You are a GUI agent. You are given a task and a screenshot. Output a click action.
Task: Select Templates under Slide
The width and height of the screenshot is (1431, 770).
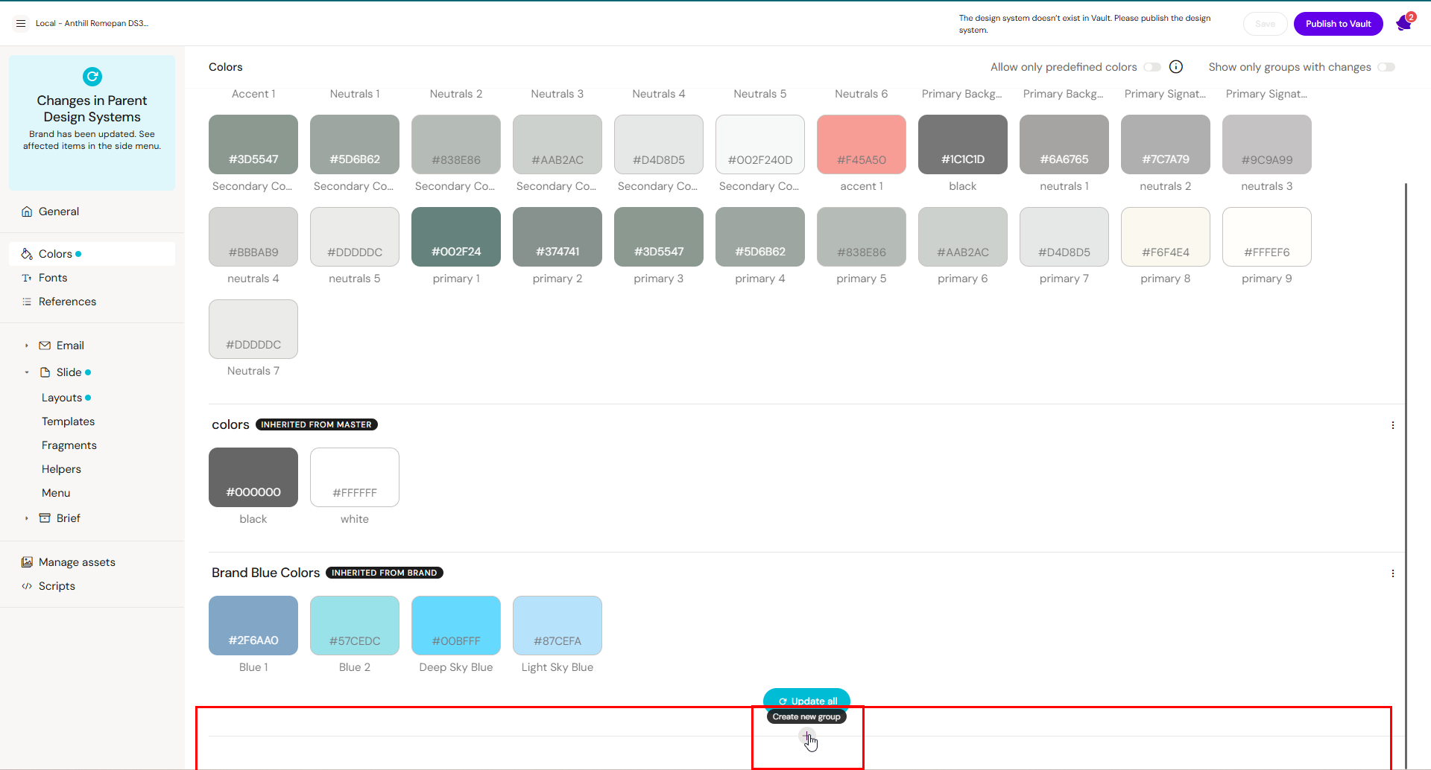(x=68, y=421)
